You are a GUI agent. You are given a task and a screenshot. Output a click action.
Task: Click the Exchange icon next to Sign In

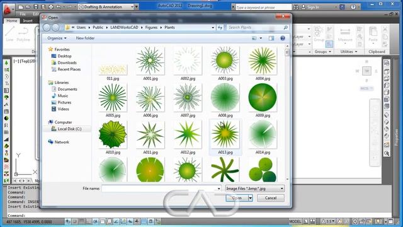342,7
